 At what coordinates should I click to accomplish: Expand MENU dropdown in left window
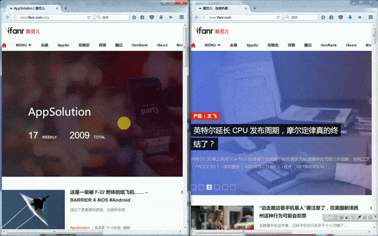tap(23, 45)
